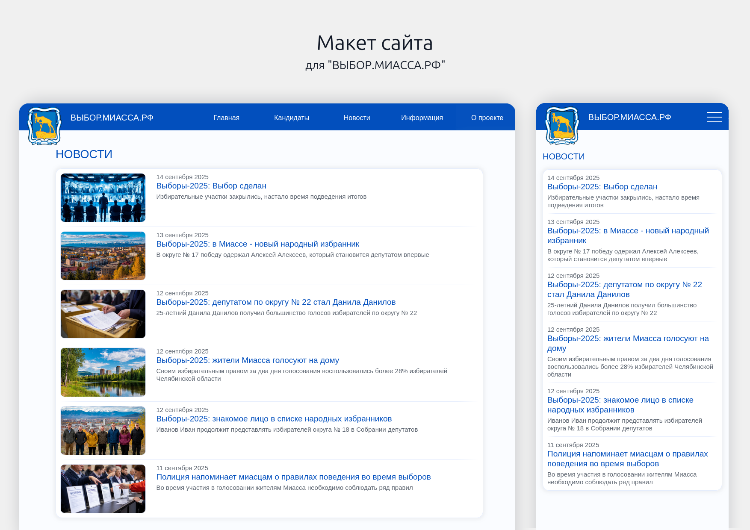
Task: Open the Главная menu item
Action: pos(226,118)
